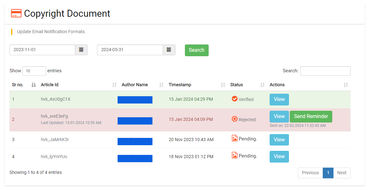Screen dimensions: 373x190
Task: Sort by Author Name using its sort icon
Action: point(161,85)
